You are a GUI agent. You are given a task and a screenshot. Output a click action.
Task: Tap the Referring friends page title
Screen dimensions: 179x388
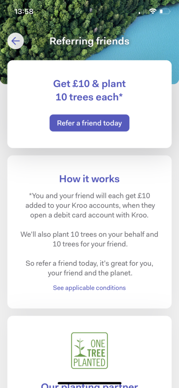(89, 41)
